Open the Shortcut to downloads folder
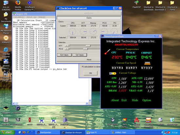 pyautogui.click(x=149, y=6)
